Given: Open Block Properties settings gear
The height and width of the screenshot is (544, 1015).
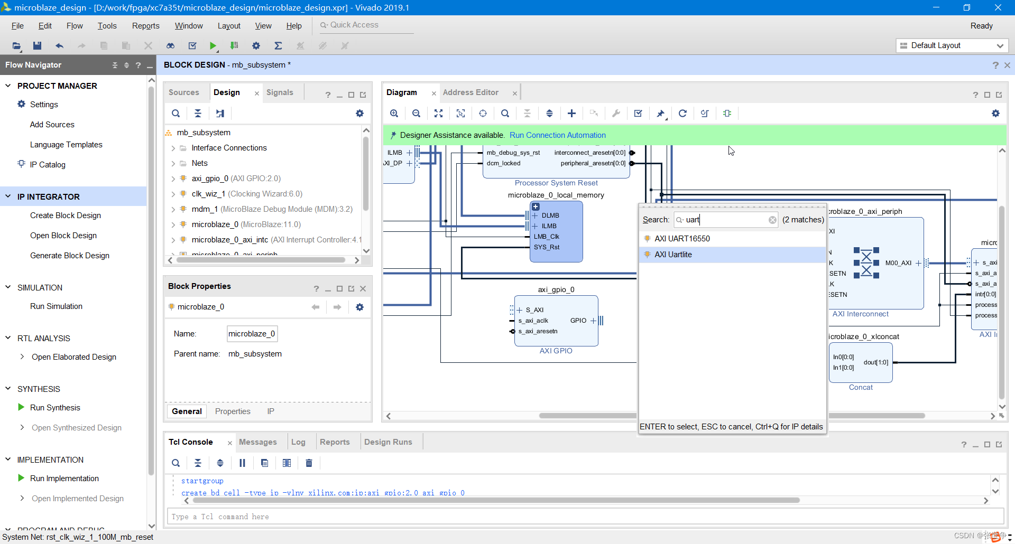Looking at the screenshot, I should (x=359, y=307).
